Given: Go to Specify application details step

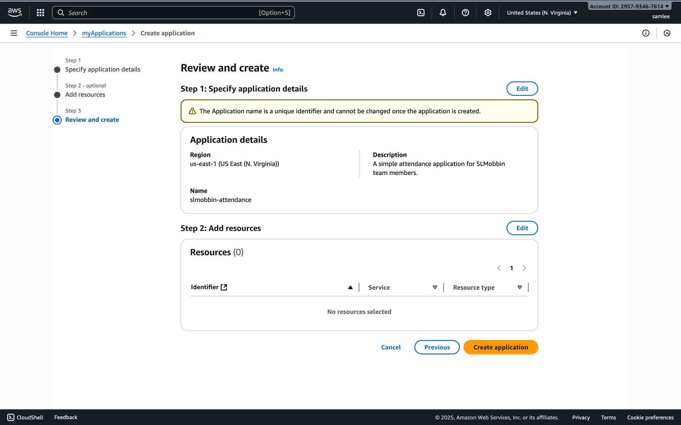Looking at the screenshot, I should click(103, 69).
